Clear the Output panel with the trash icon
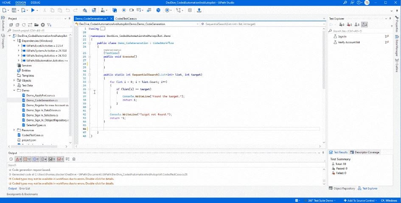The height and width of the screenshot is (203, 401). point(74,159)
